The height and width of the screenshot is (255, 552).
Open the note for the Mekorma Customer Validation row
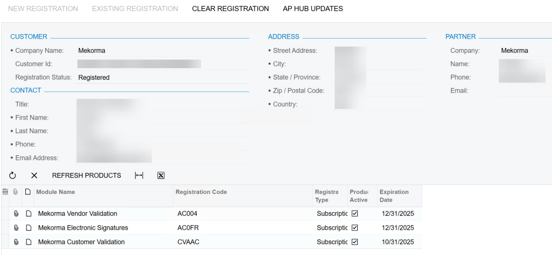[x=29, y=242]
